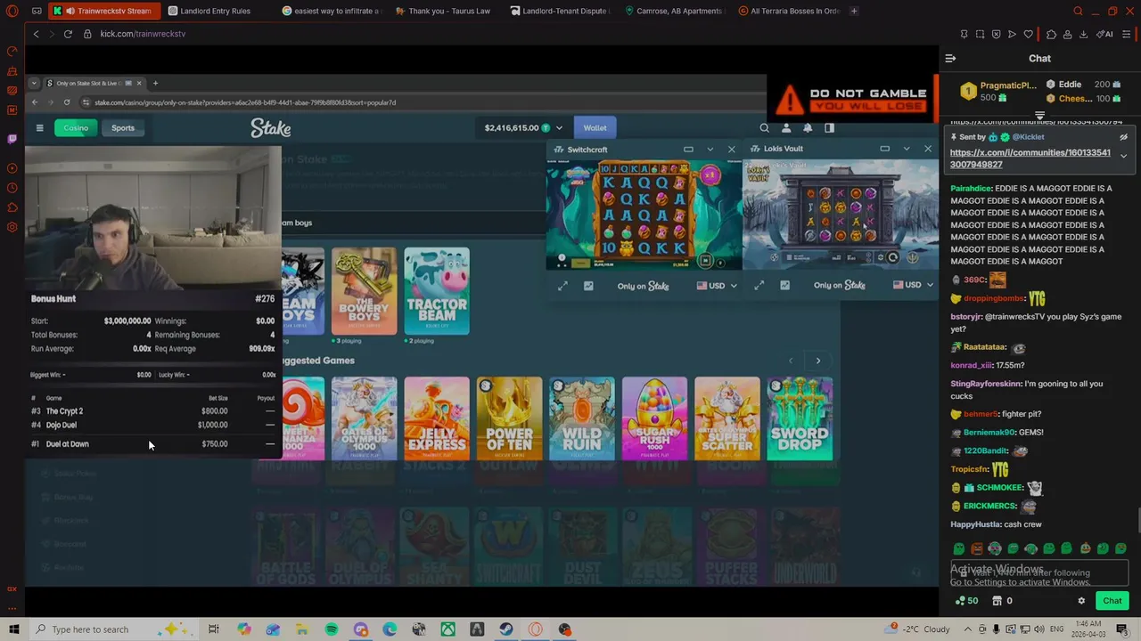Collapse the Lokis Vault window chevron
The height and width of the screenshot is (641, 1141).
pyautogui.click(x=906, y=150)
